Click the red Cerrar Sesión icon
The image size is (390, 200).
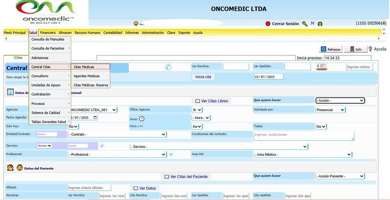[268, 23]
